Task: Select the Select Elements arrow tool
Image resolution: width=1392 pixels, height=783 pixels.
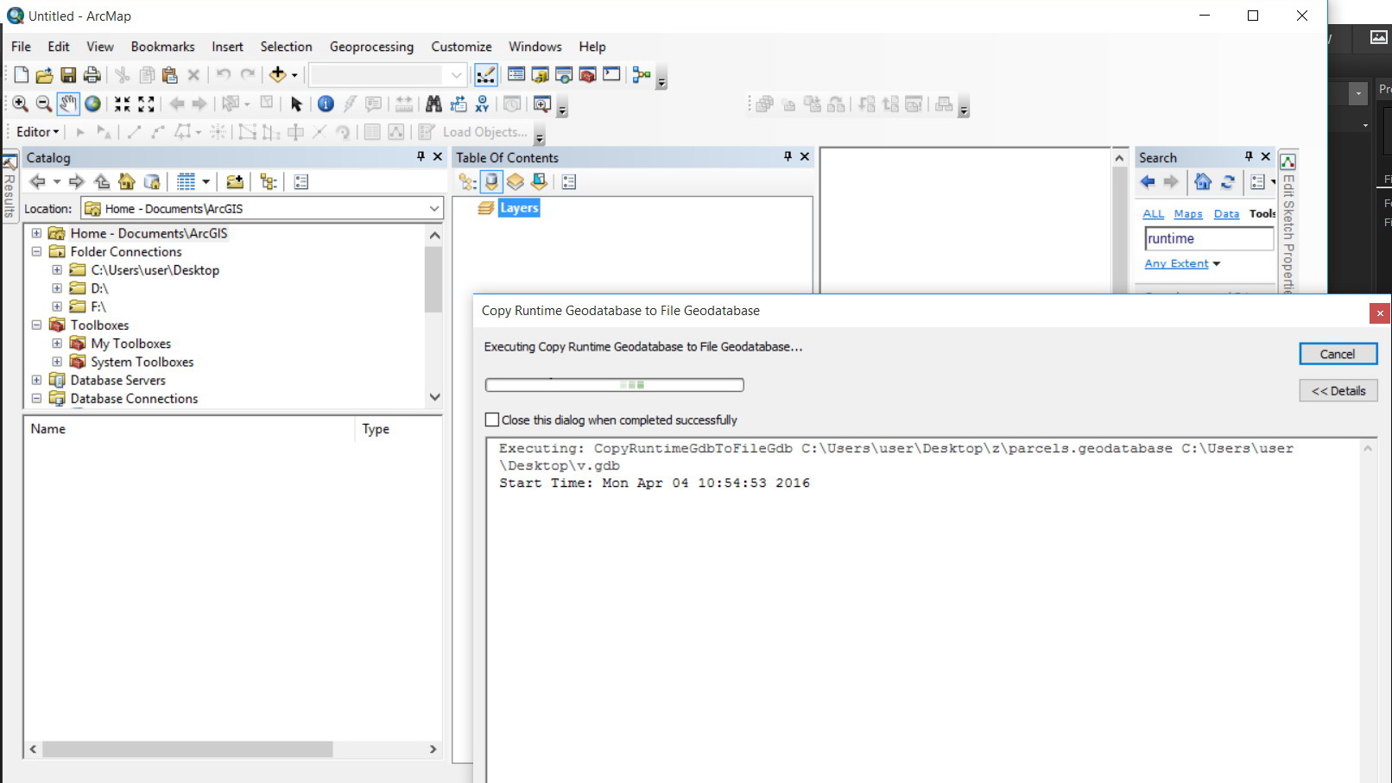Action: pyautogui.click(x=296, y=104)
